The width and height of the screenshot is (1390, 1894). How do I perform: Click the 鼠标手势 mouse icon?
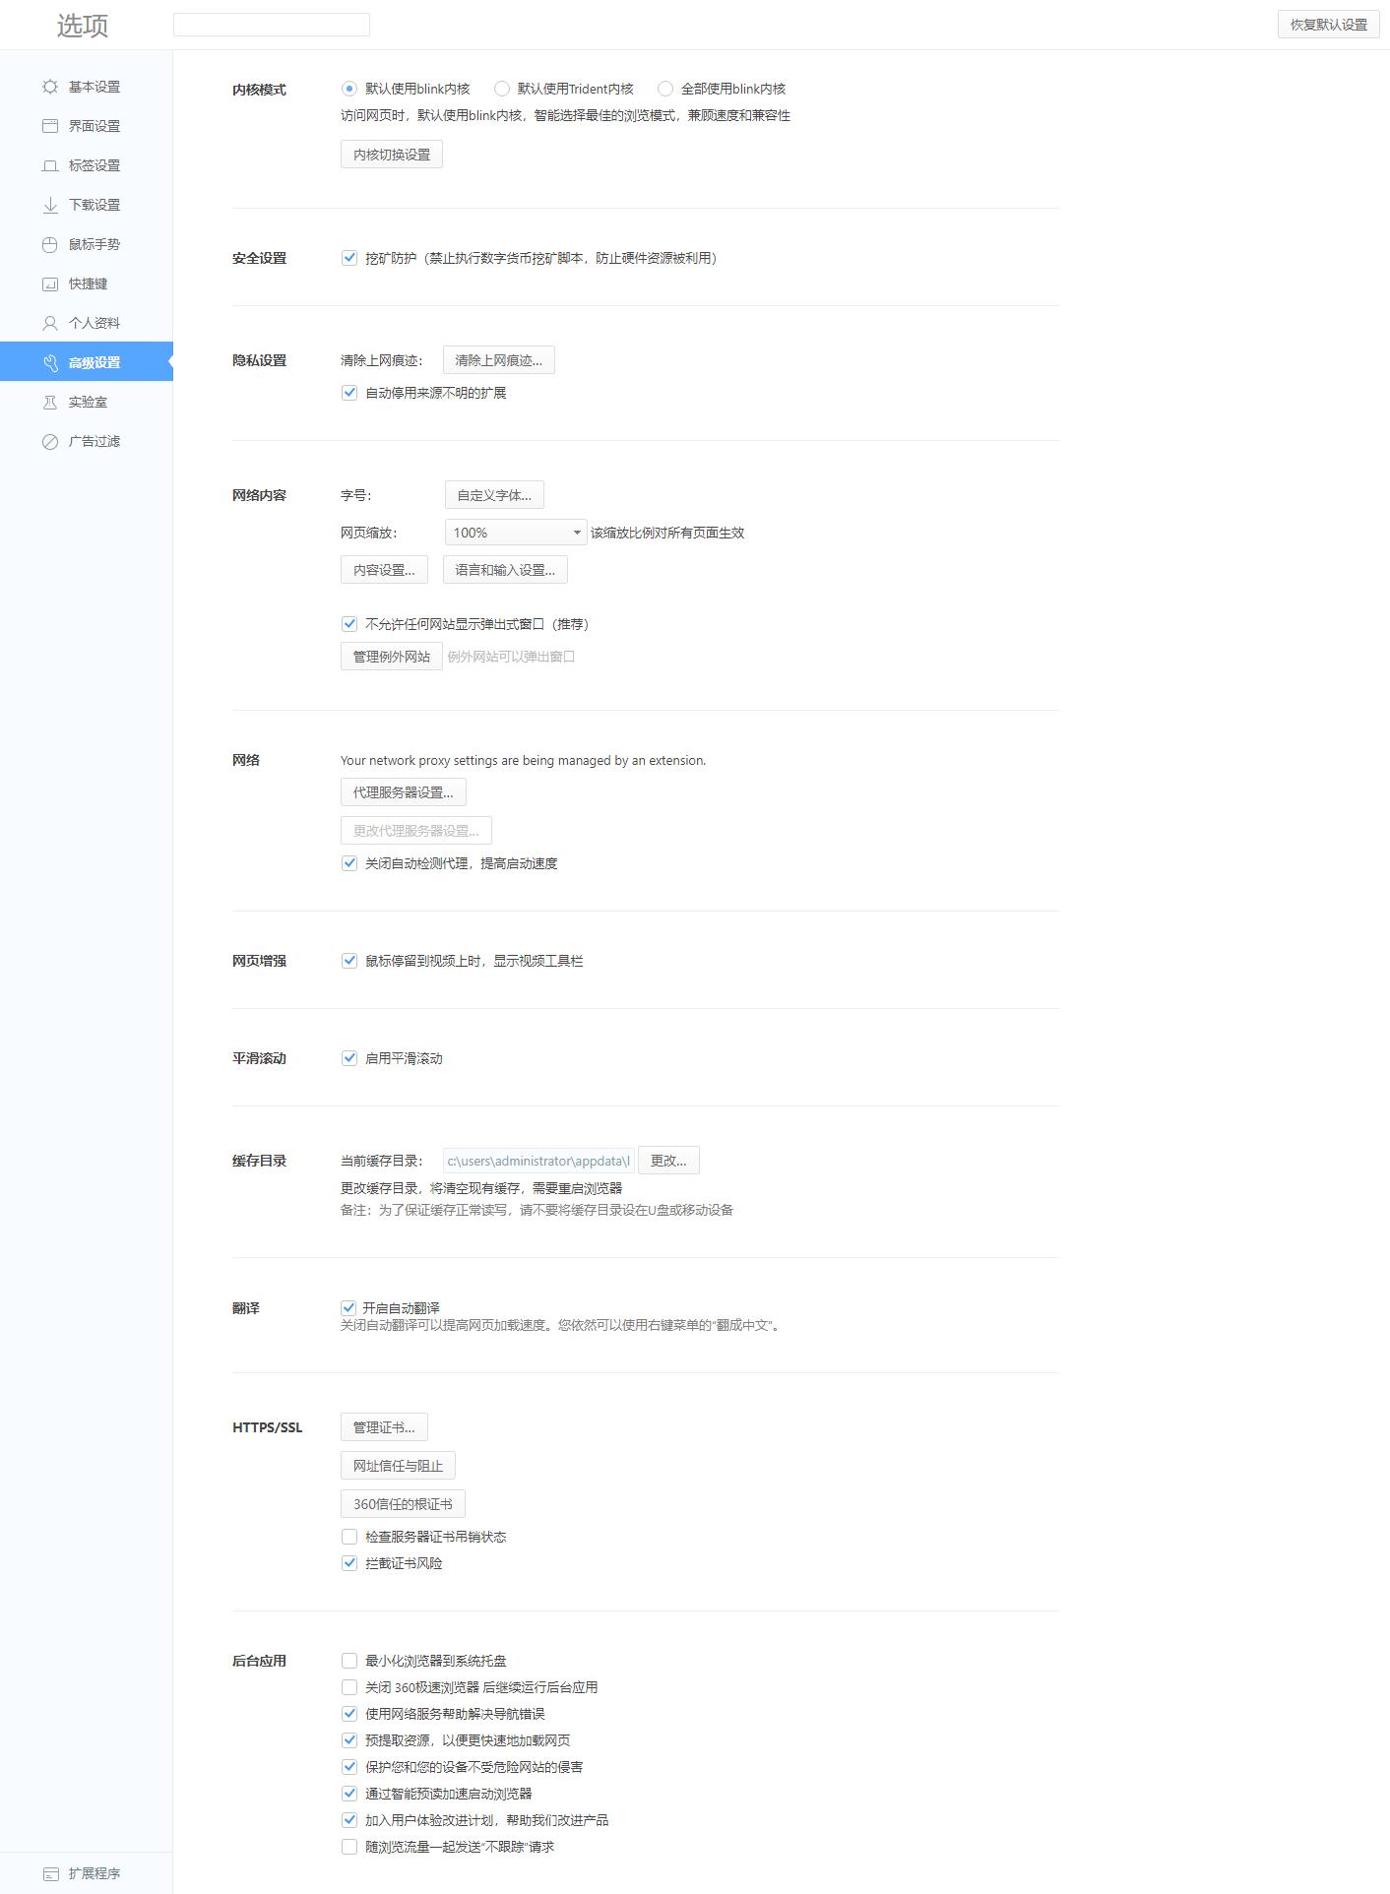tap(50, 244)
